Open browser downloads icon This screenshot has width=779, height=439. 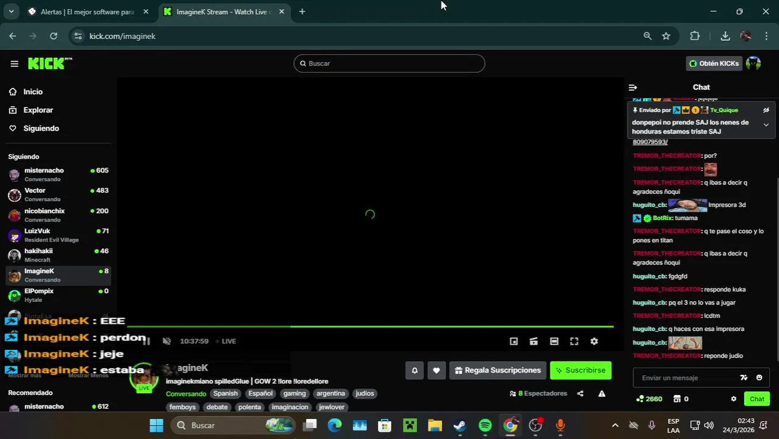[x=725, y=36]
